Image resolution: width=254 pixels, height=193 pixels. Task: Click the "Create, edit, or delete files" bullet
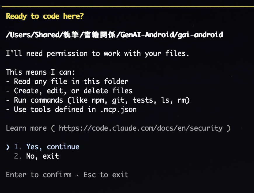point(73,91)
